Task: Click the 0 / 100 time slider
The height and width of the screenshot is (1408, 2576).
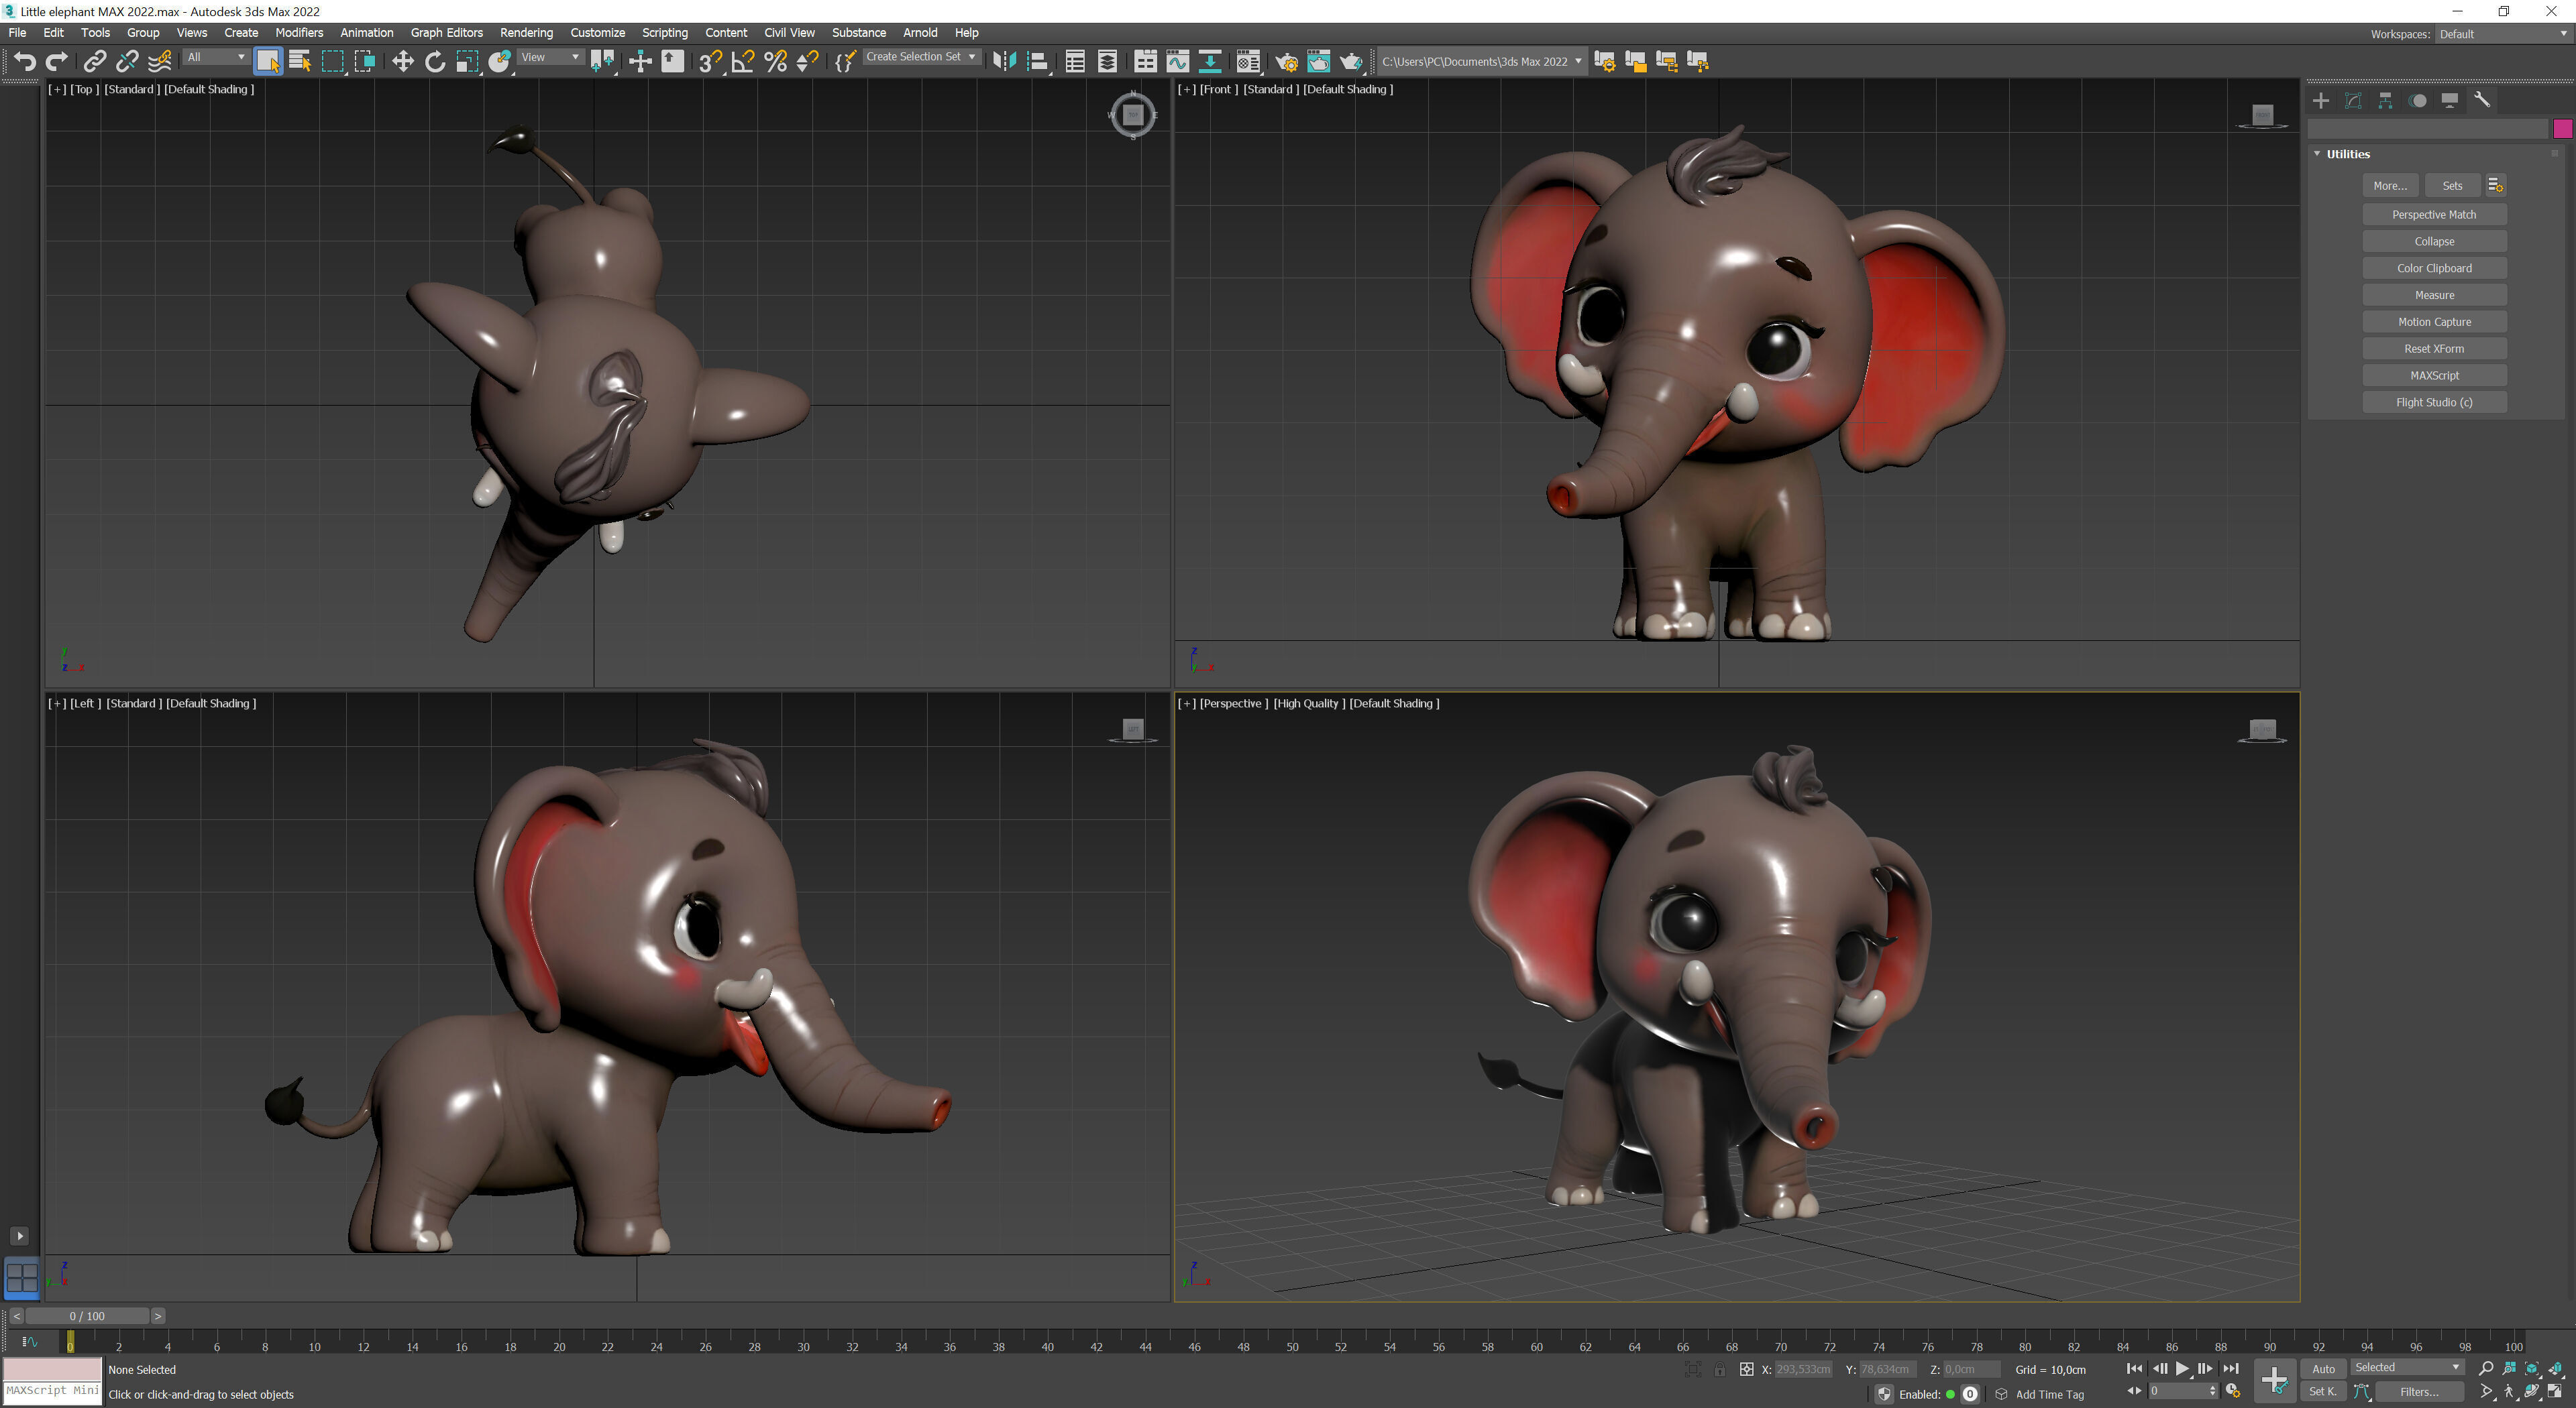Action: [x=87, y=1316]
